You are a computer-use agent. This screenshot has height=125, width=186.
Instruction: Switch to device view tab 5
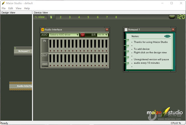click(x=88, y=17)
